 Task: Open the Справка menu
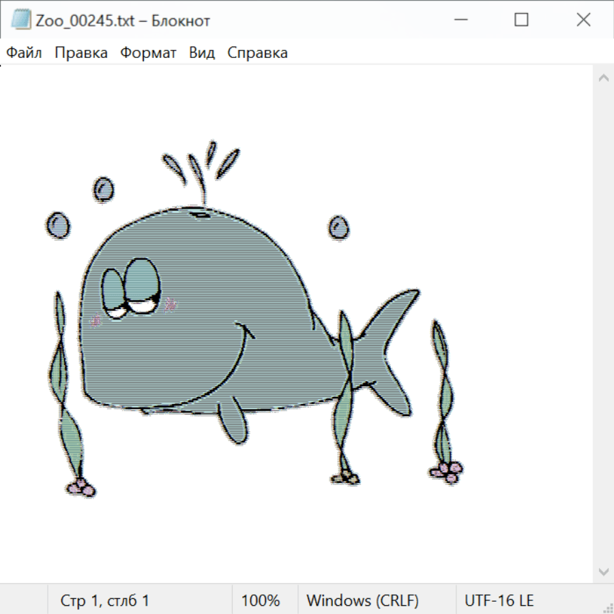point(257,53)
